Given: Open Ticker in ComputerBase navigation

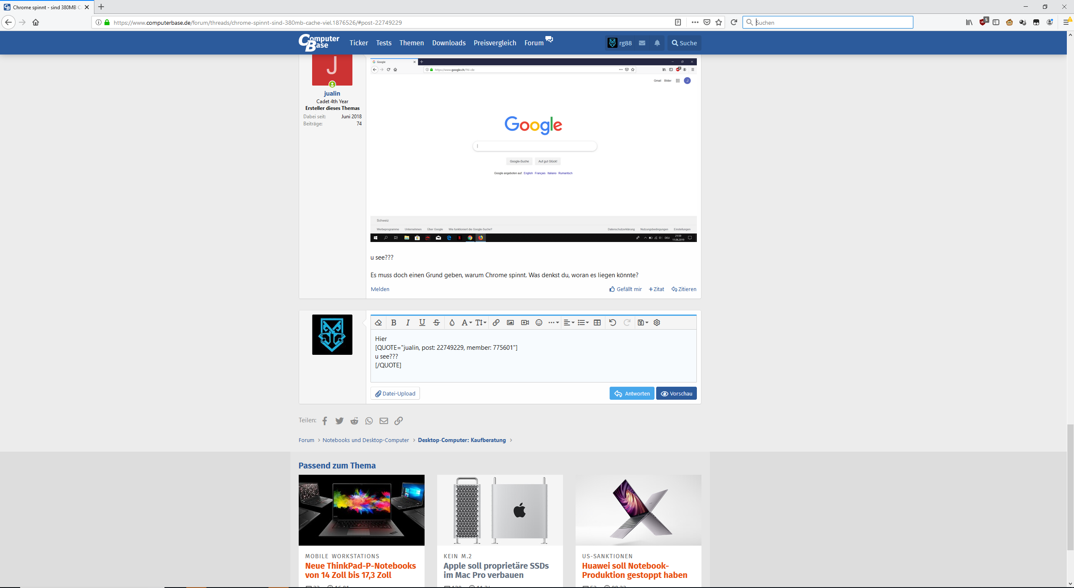Looking at the screenshot, I should (359, 43).
